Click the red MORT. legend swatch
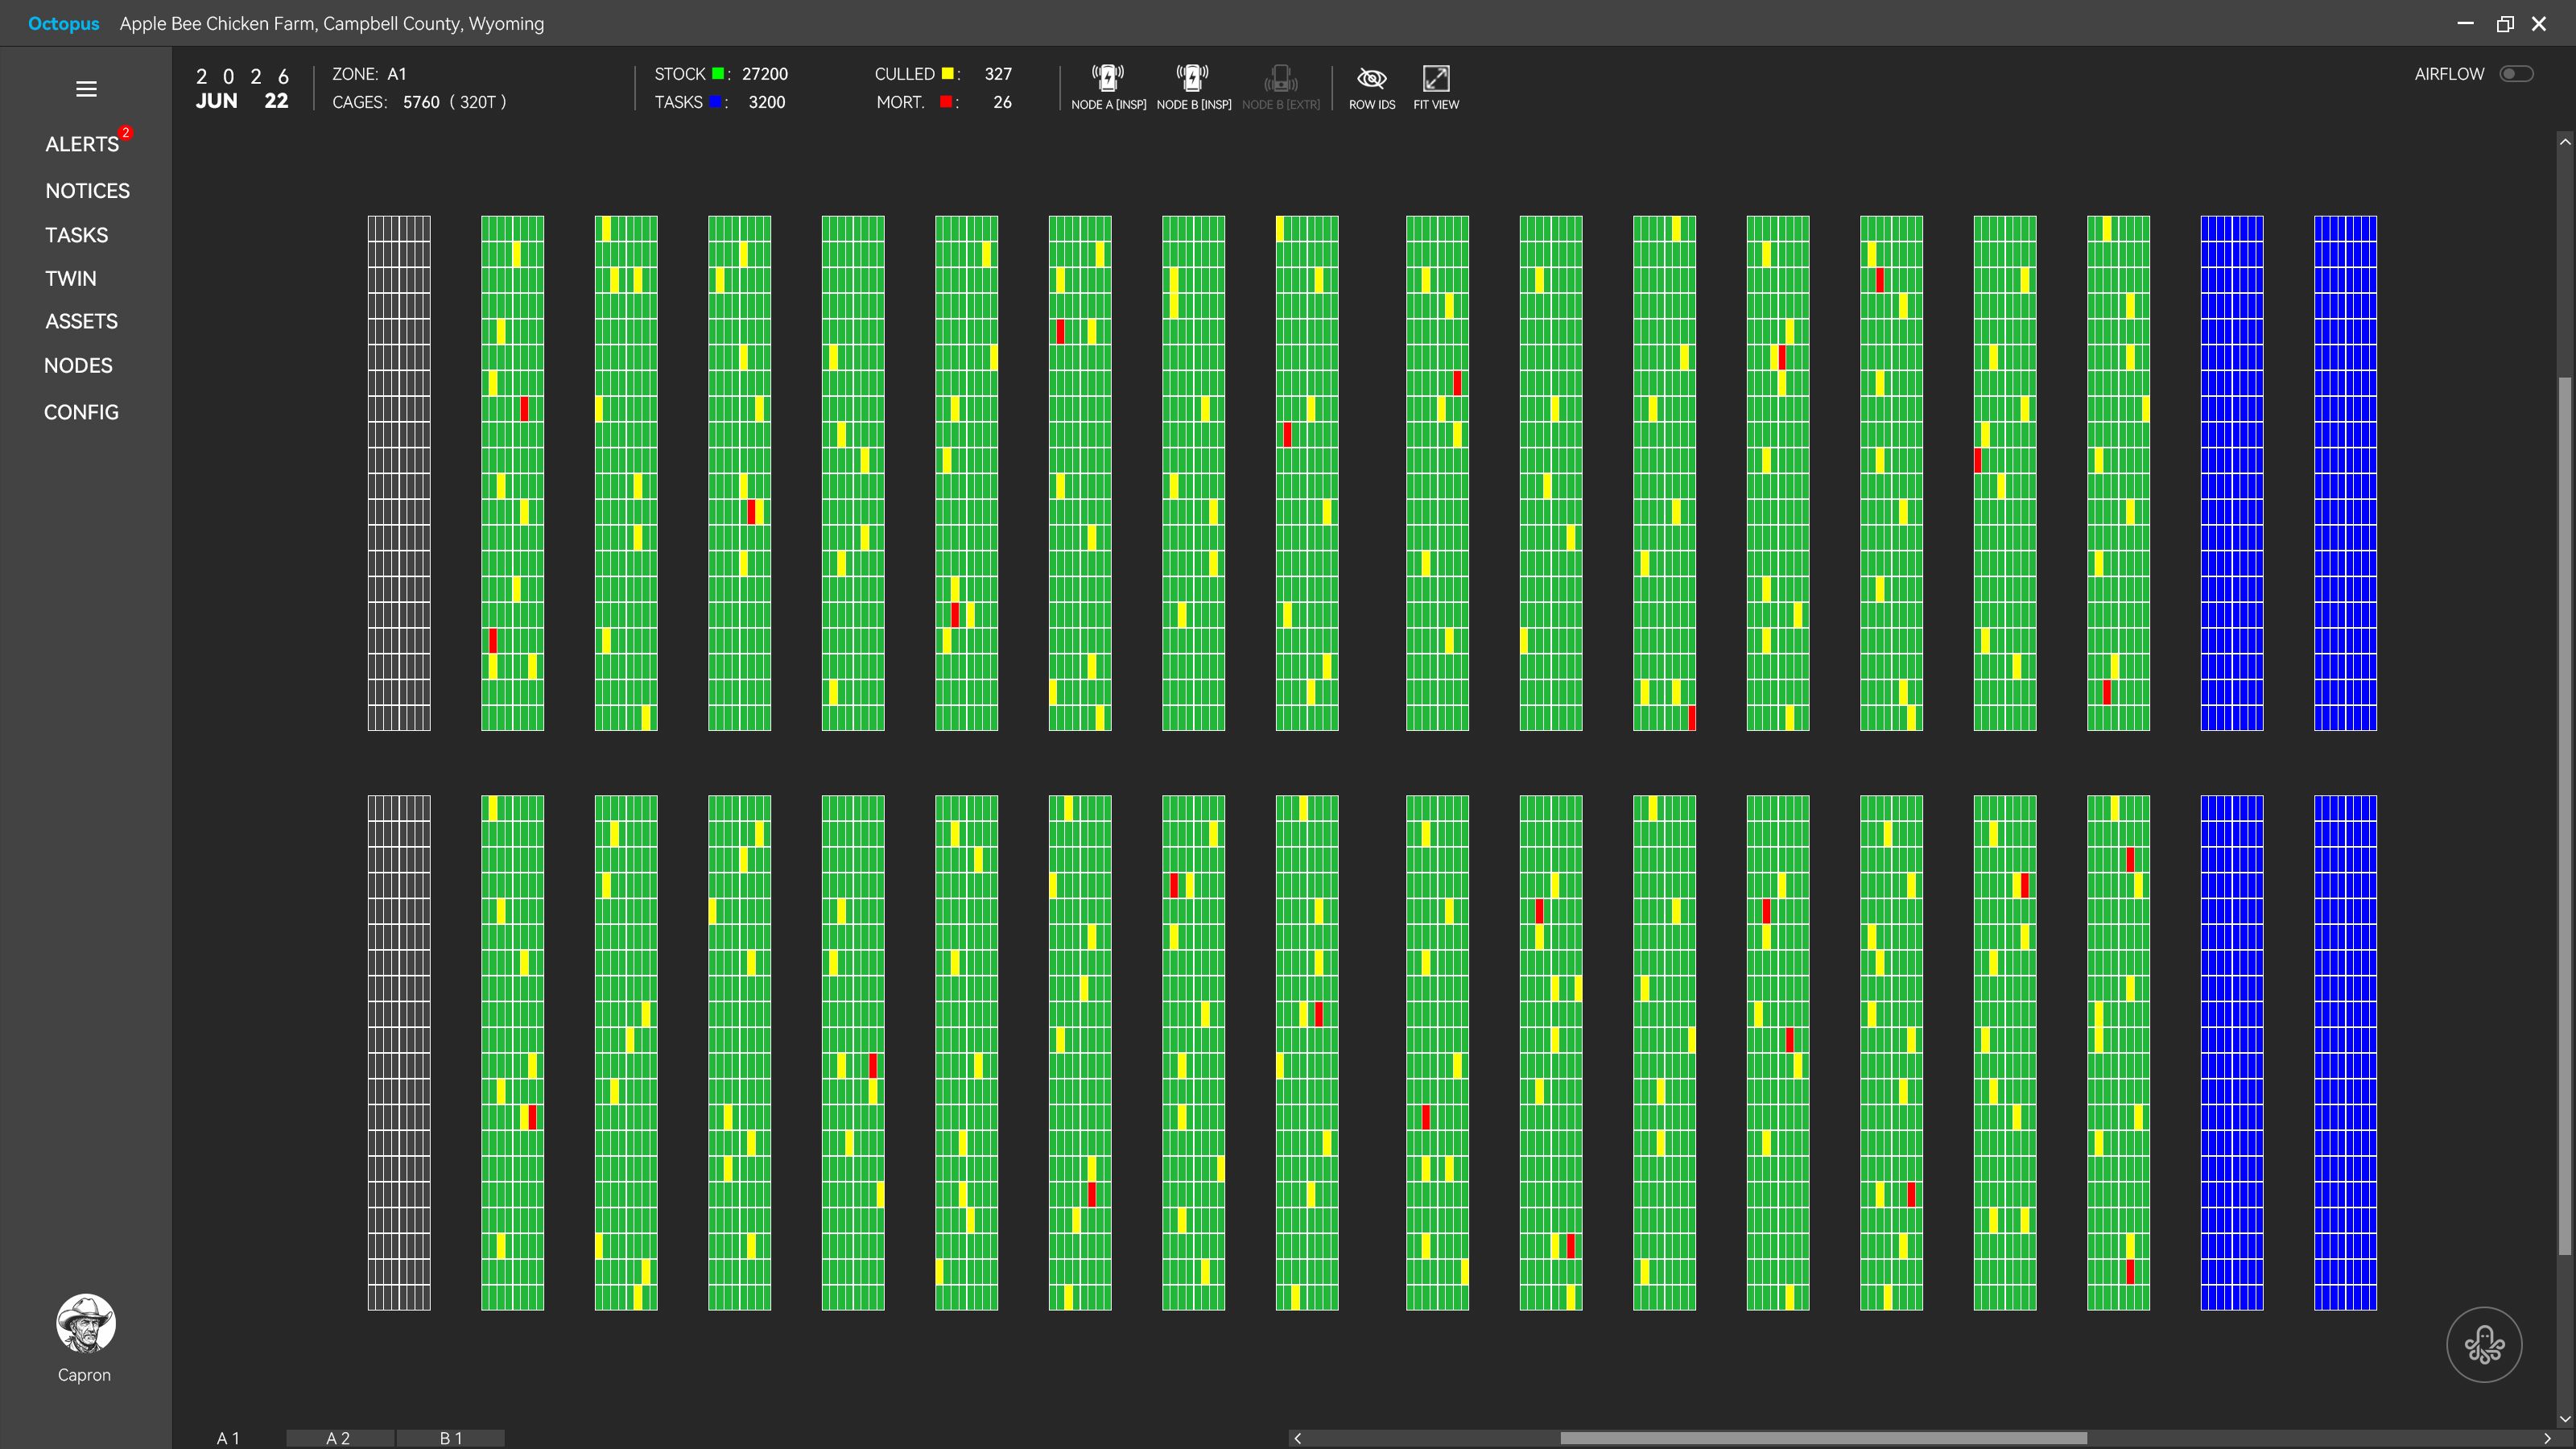Image resolution: width=2576 pixels, height=1449 pixels. click(x=945, y=102)
